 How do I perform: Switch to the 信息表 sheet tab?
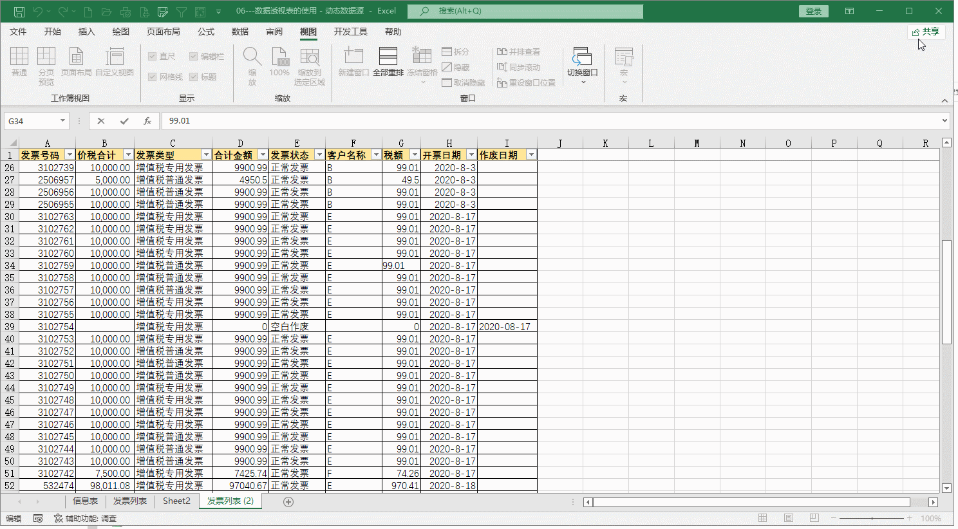click(85, 501)
